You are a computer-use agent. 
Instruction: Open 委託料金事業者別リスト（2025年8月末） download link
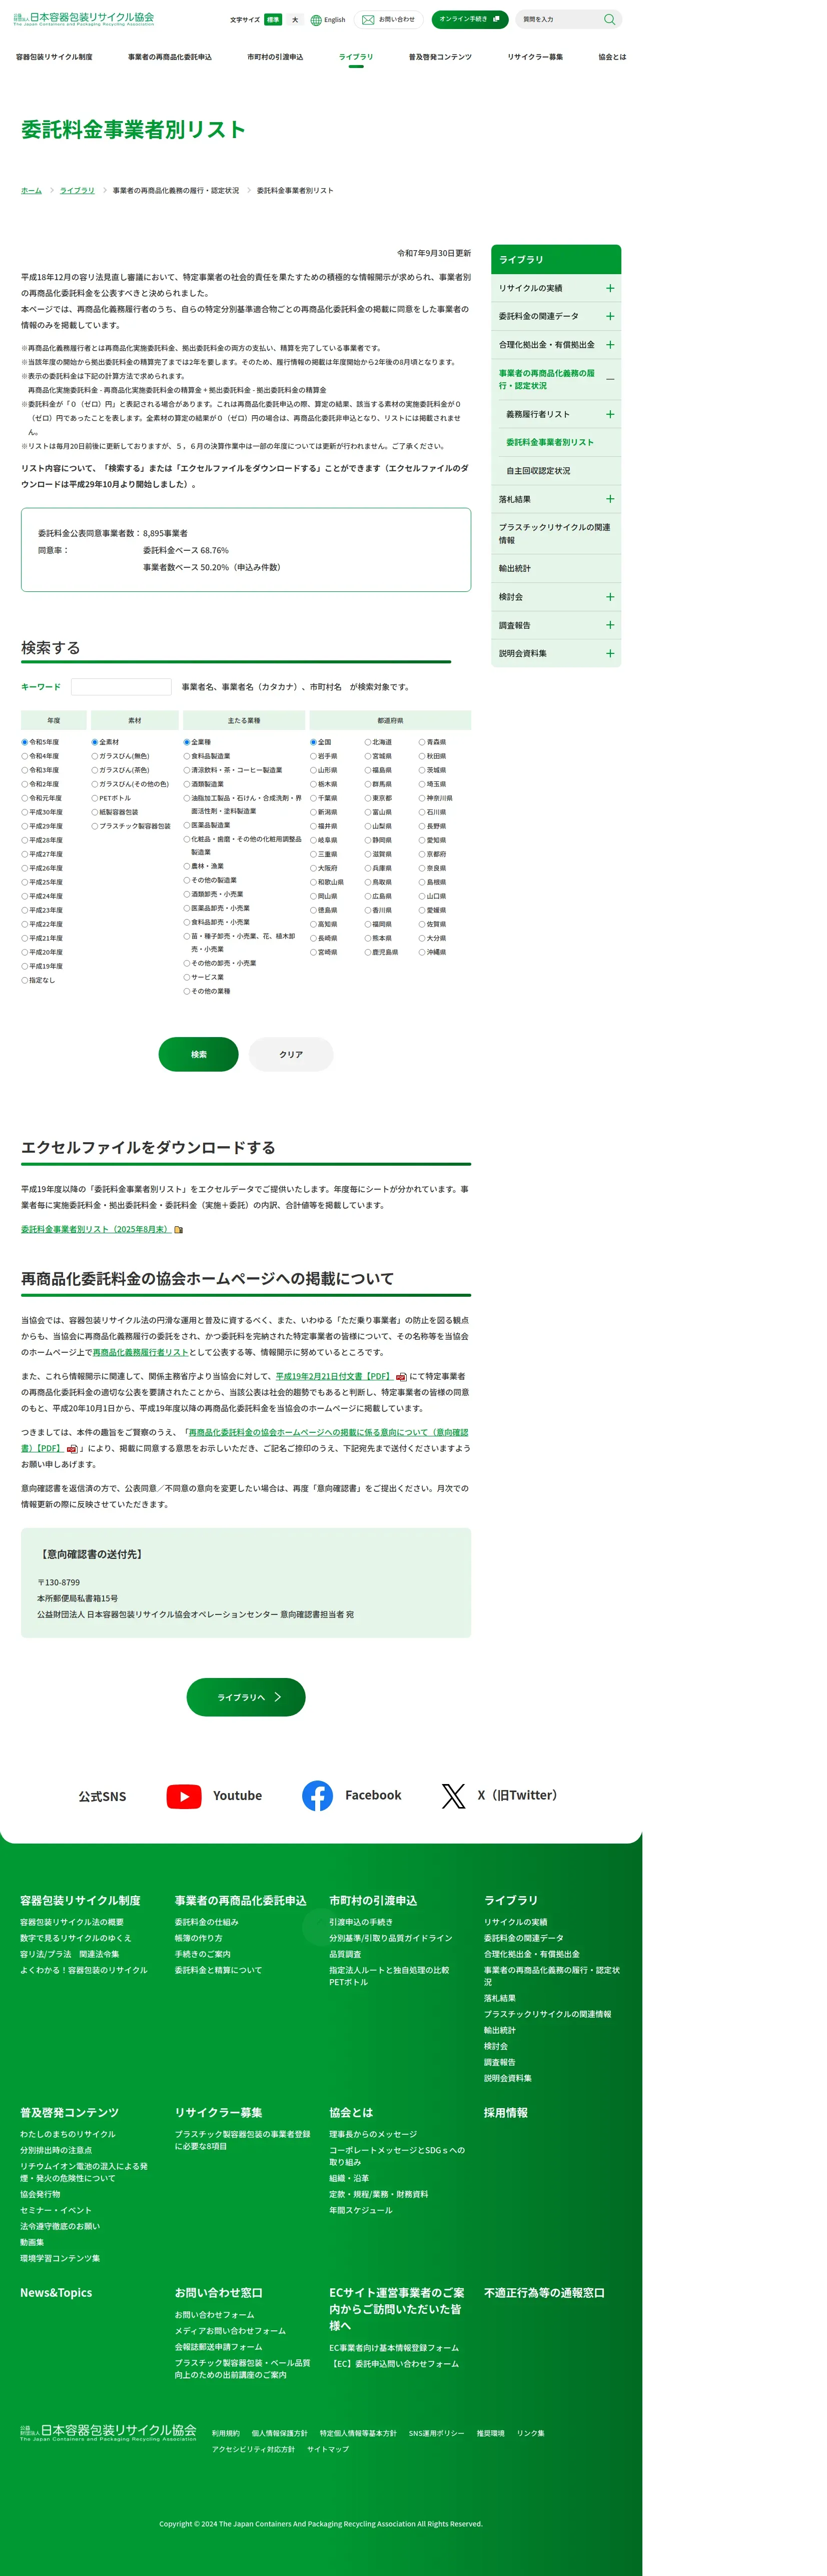[95, 1230]
